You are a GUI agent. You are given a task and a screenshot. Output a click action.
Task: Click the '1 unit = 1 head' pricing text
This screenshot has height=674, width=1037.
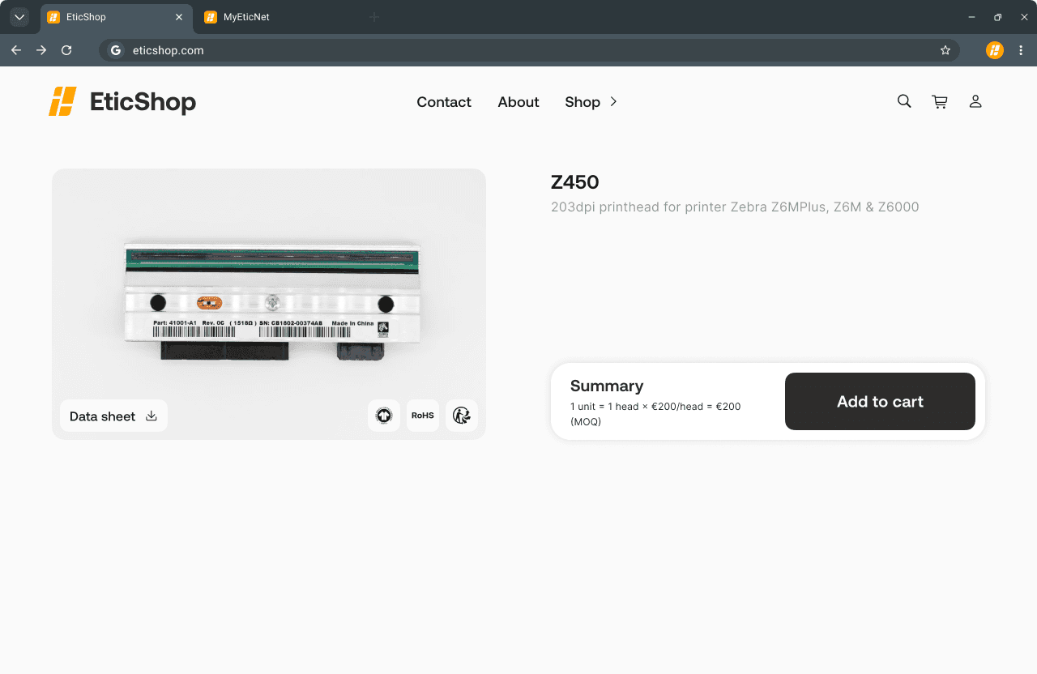[x=655, y=414]
